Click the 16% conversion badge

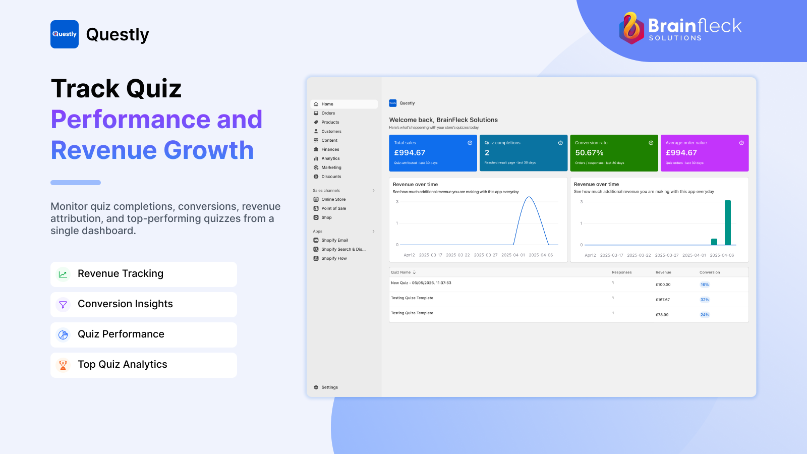click(705, 285)
